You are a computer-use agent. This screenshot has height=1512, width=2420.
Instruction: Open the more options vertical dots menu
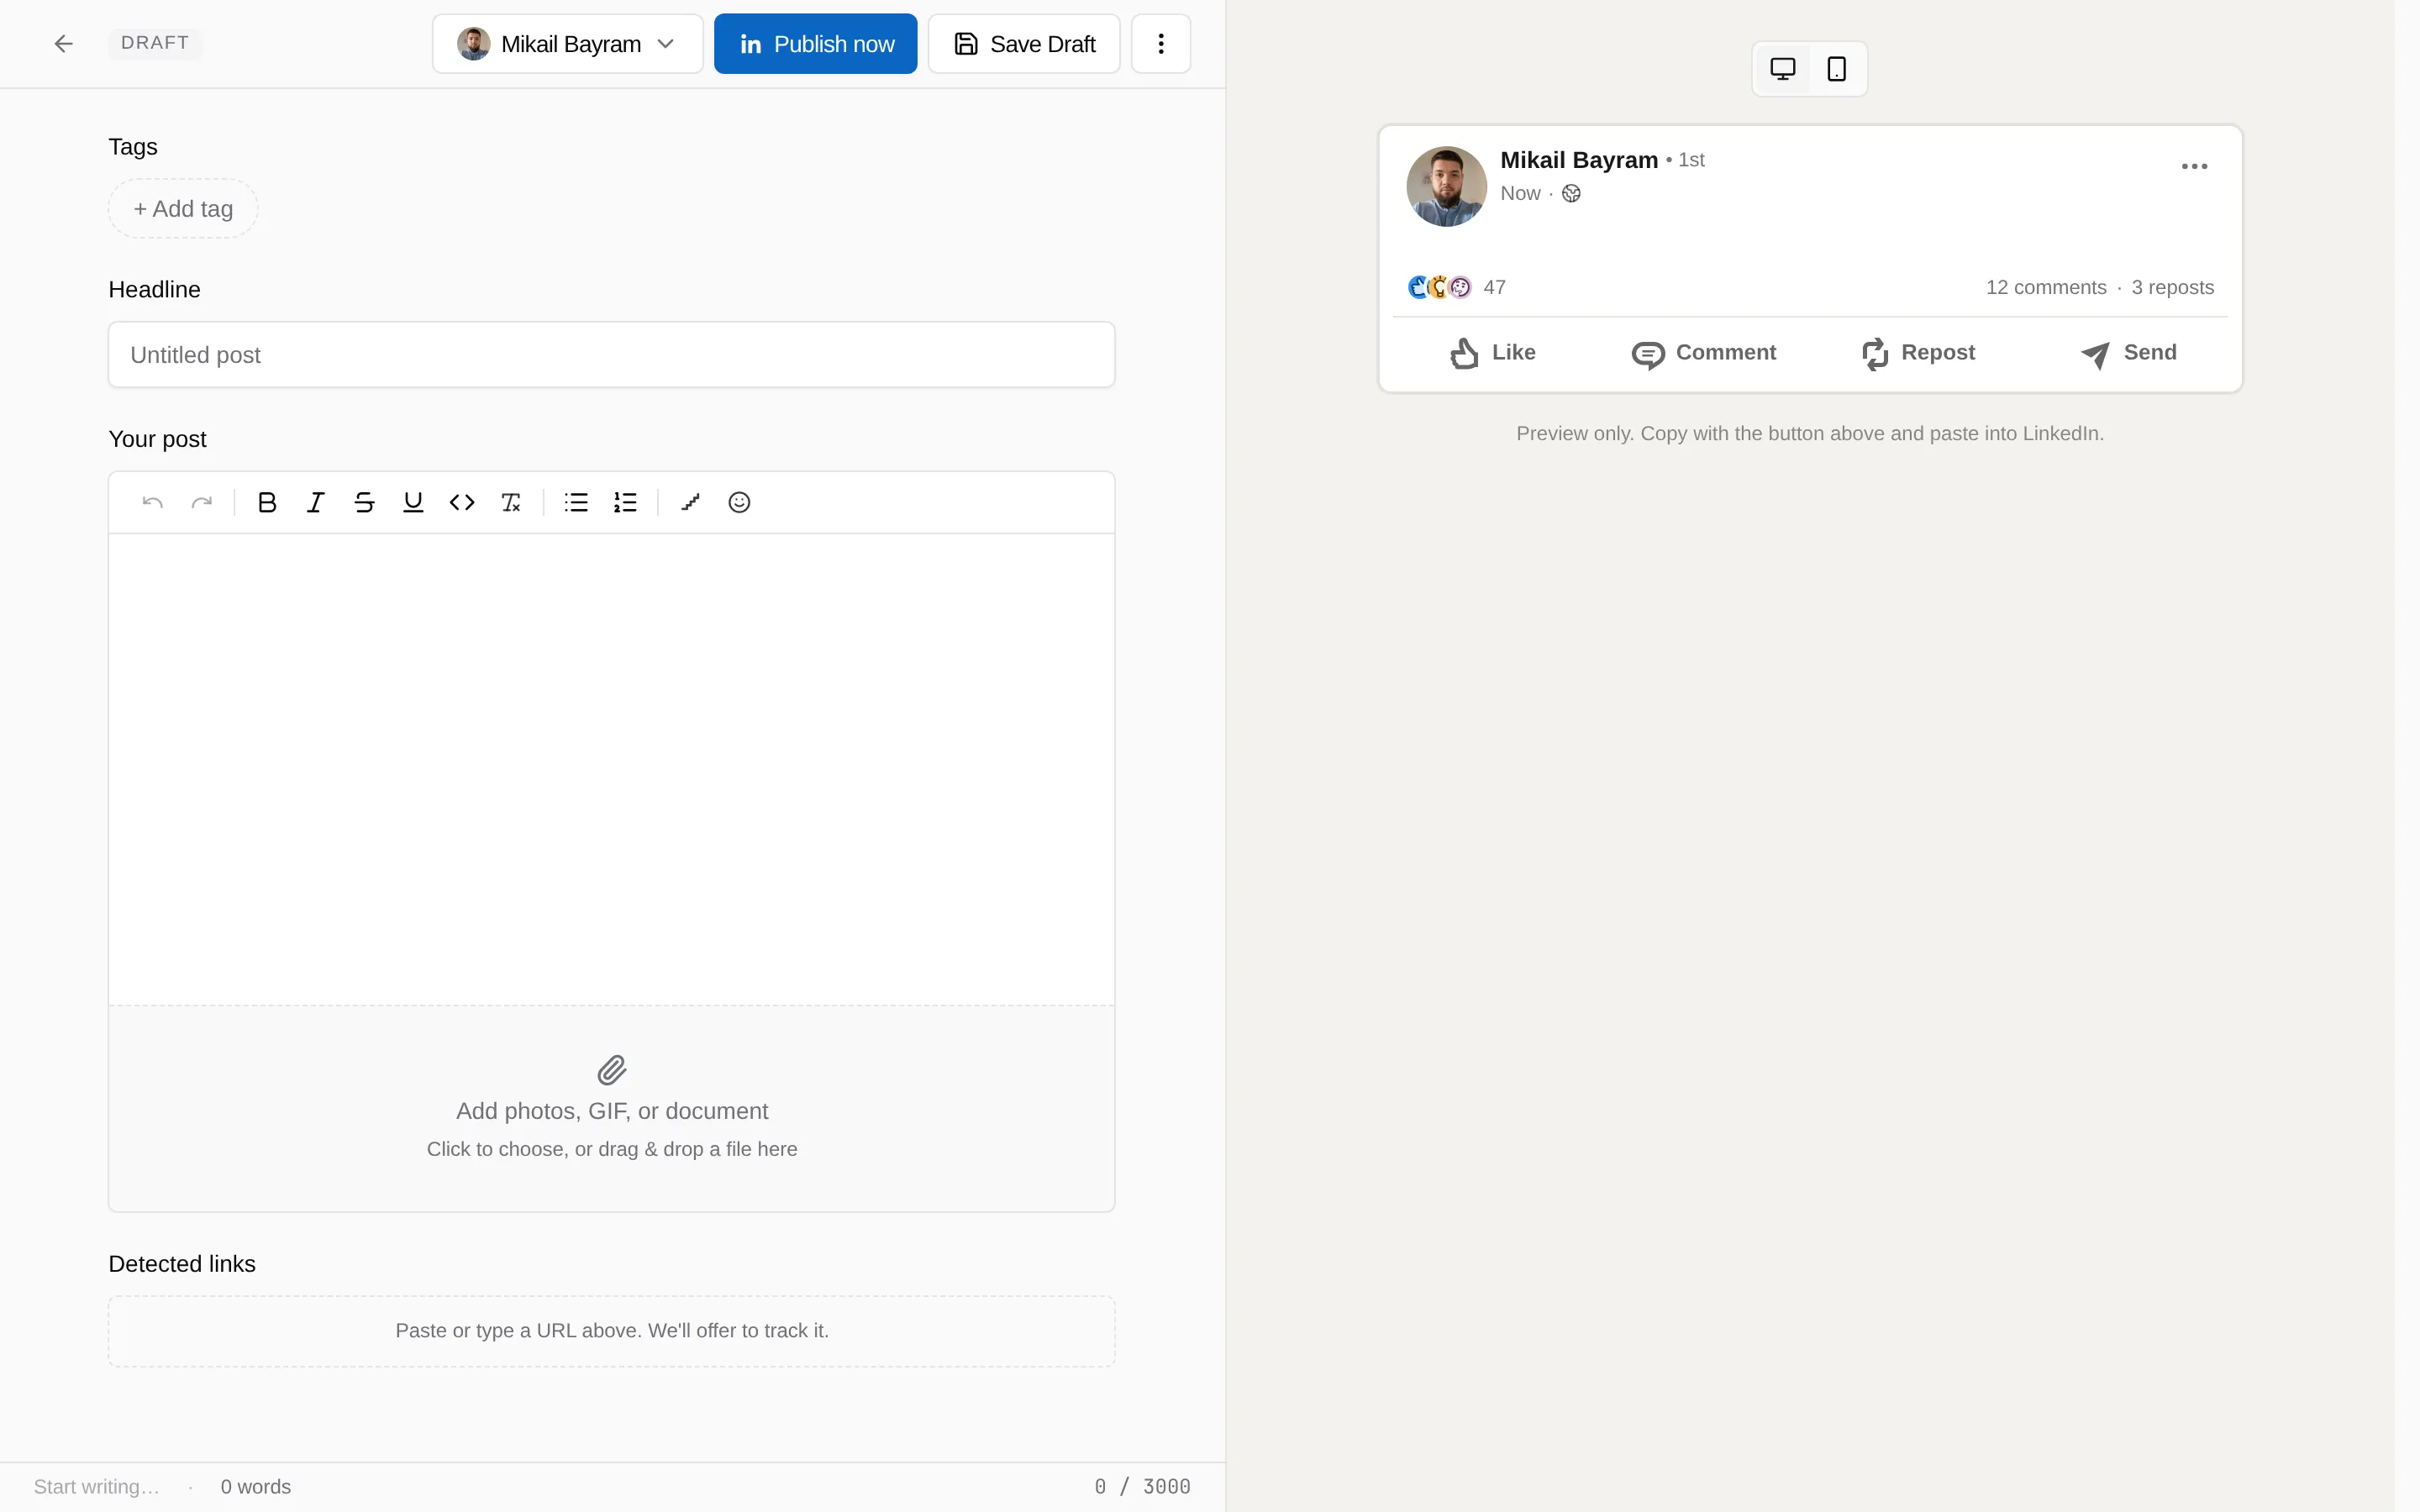1161,44
